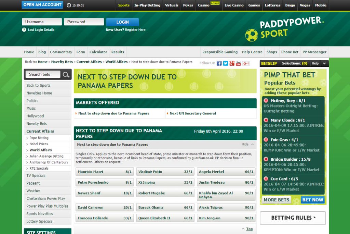Open the Poker tab
The image size is (350, 234).
188,5
